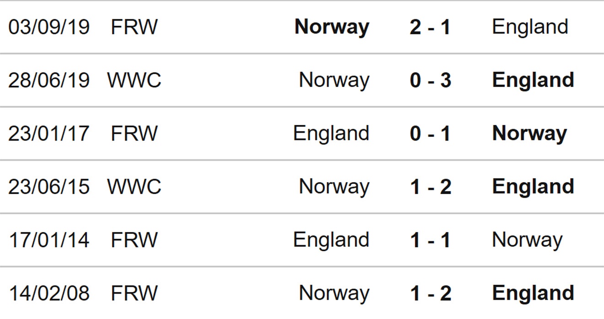Click England home team on 23/01/17 row
The width and height of the screenshot is (604, 319).
pyautogui.click(x=331, y=133)
